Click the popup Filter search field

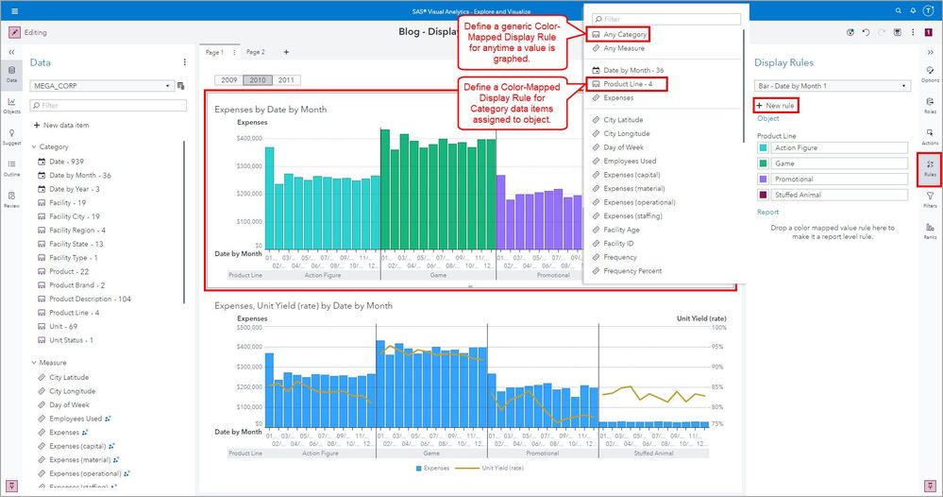[665, 19]
